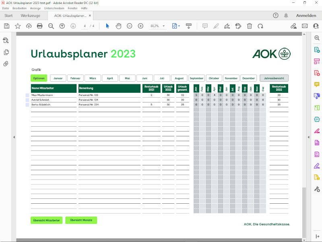Open the Dezember month view
Viewport: 322px width, 242px height.
pos(248,78)
